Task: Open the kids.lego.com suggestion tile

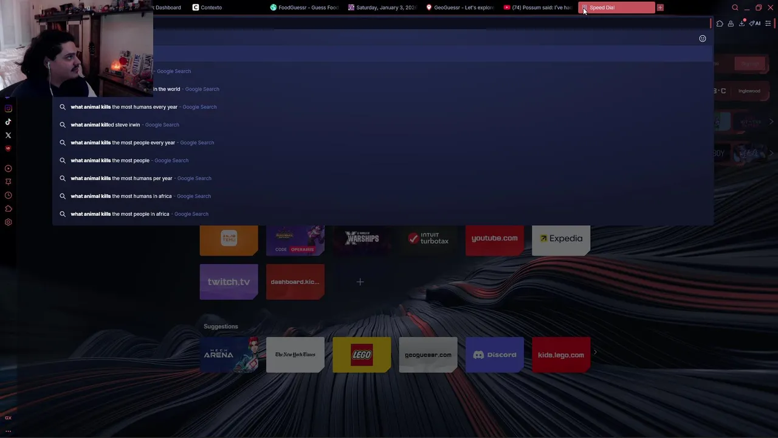Action: point(561,355)
